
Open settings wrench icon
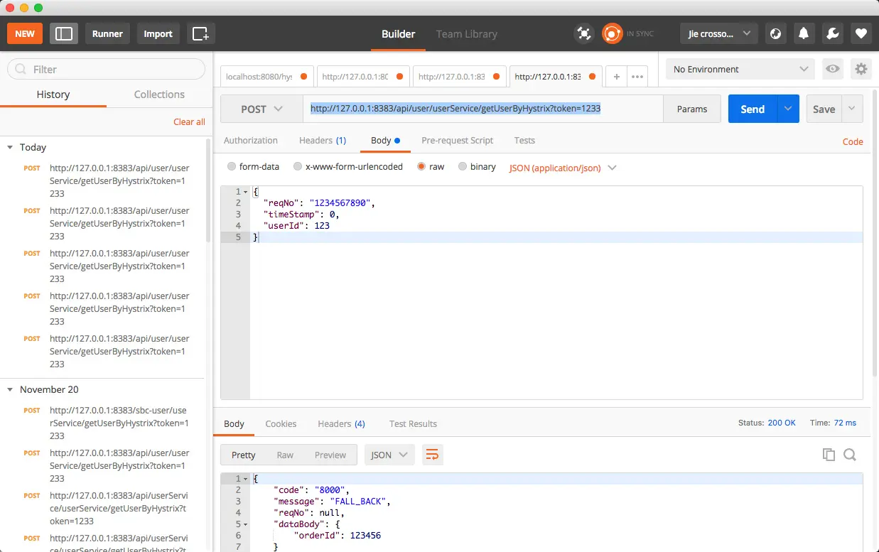tap(832, 33)
